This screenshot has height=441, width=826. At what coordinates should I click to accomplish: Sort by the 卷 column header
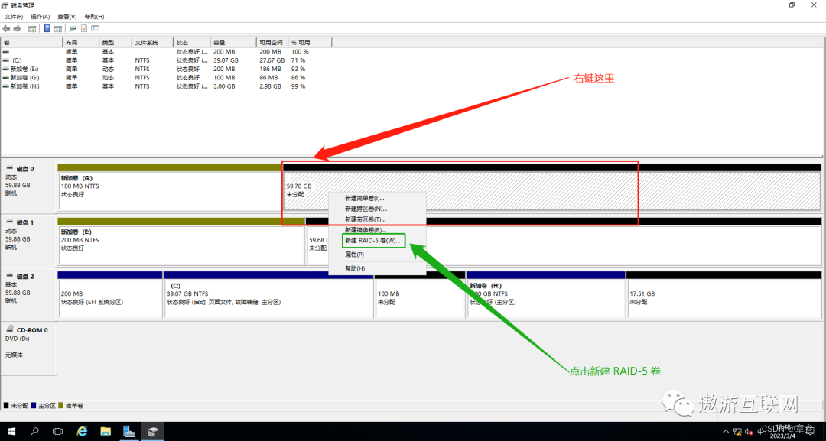31,42
